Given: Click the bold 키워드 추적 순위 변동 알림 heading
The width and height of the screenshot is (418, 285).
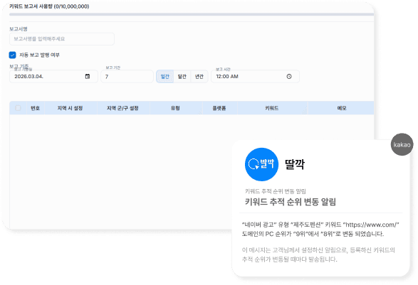Looking at the screenshot, I should [291, 202].
